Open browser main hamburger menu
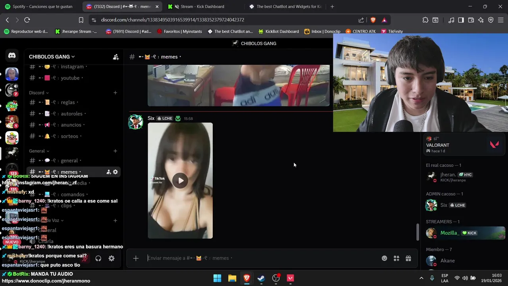 click(501, 20)
